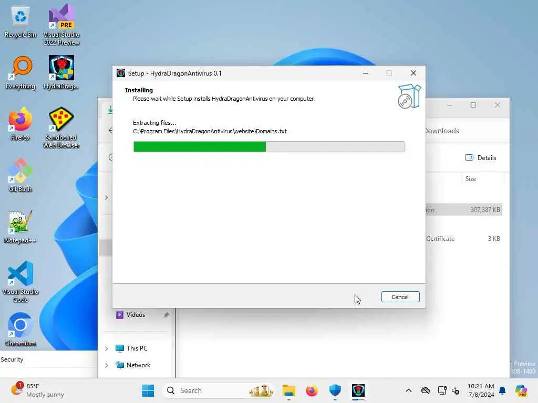Open File Explorer from the taskbar

tap(288, 390)
